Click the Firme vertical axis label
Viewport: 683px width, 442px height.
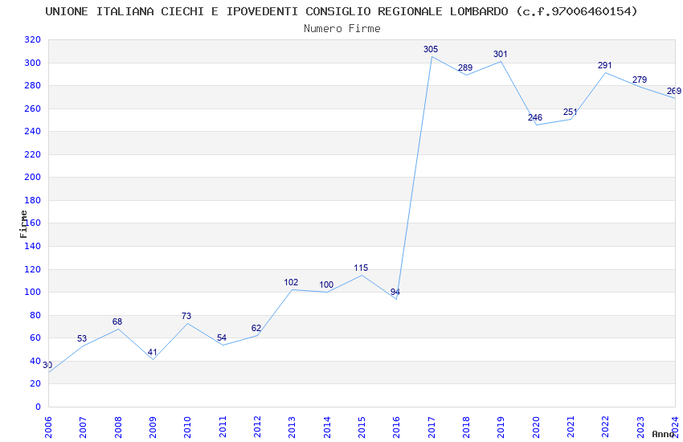pyautogui.click(x=23, y=224)
